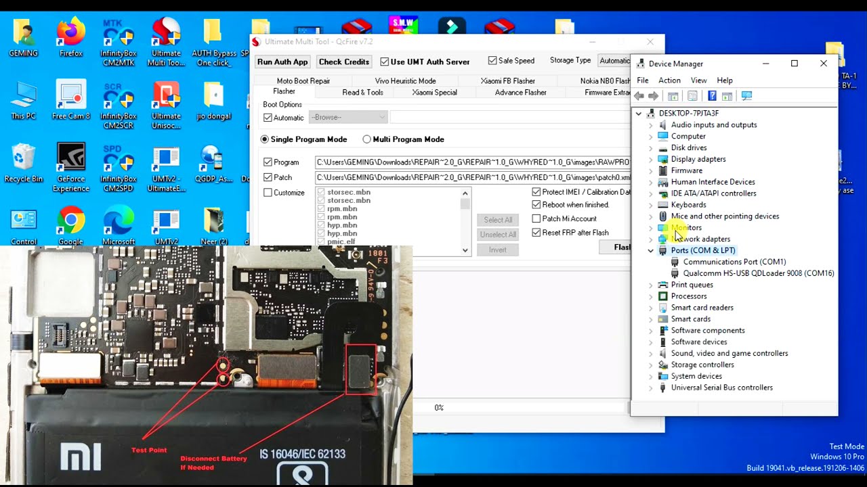This screenshot has height=487, width=867.
Task: Open the QGDP_As desktop shortcut
Action: (x=213, y=164)
